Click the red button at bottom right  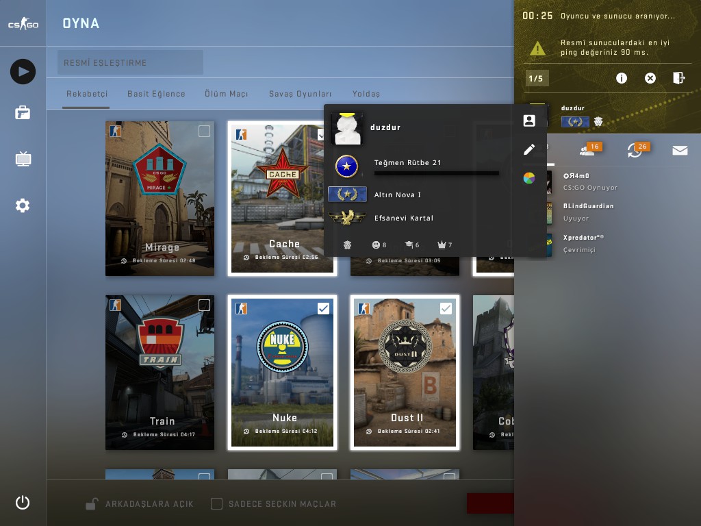pos(490,503)
